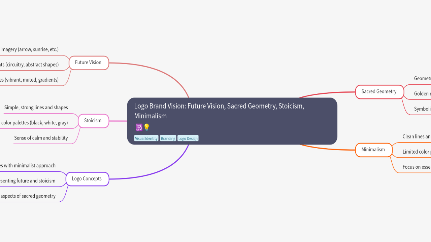Select the Logo Concepts node
The width and height of the screenshot is (431, 242).
point(87,179)
